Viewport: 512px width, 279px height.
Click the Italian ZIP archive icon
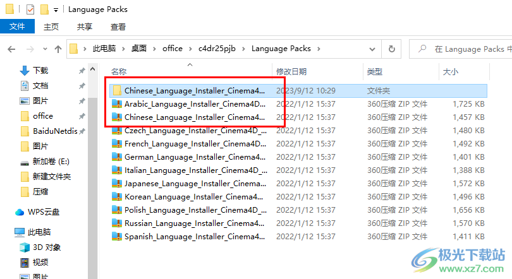(116, 170)
